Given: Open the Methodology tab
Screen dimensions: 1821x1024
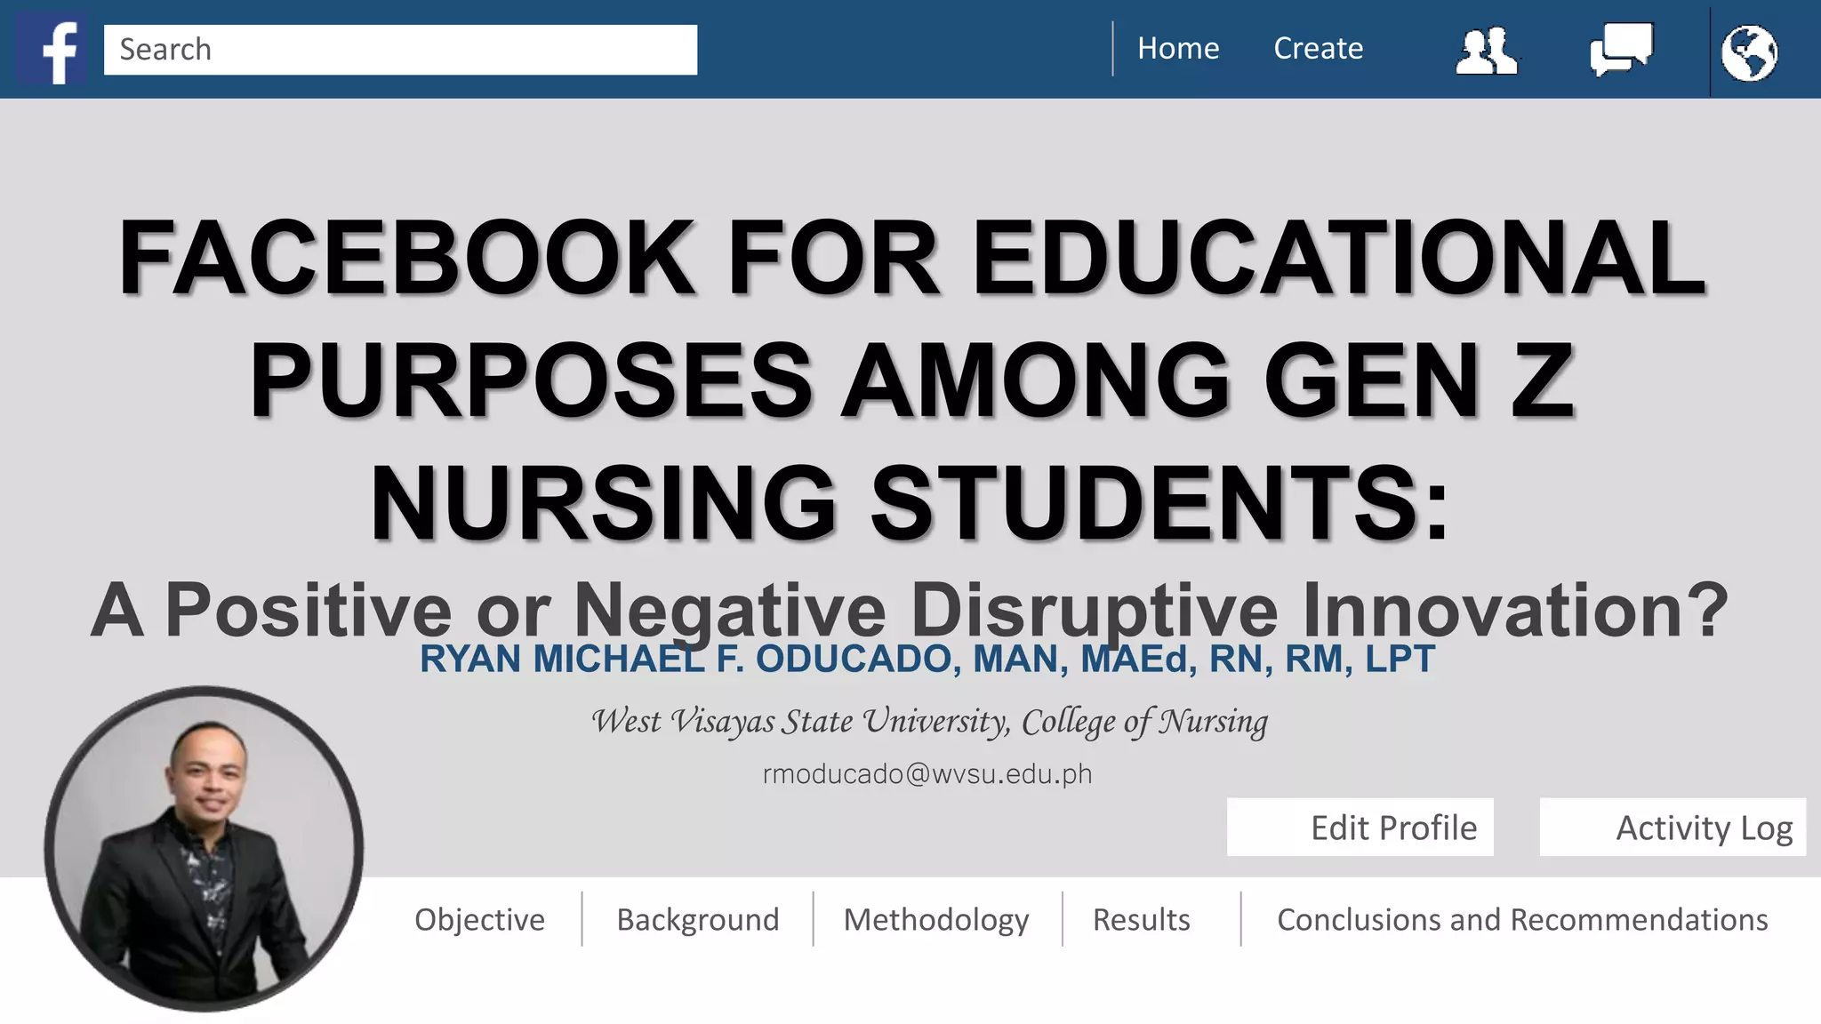Looking at the screenshot, I should tap(936, 919).
